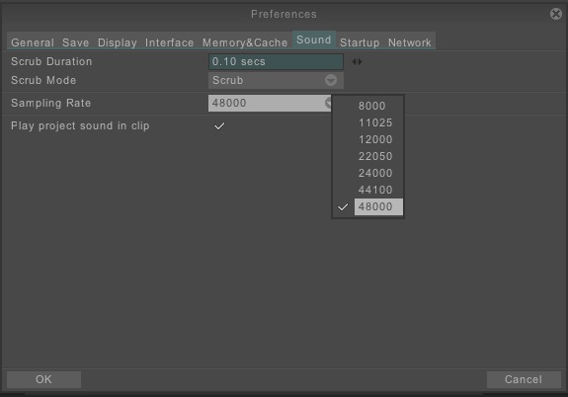This screenshot has height=397, width=568.
Task: Click the Scrub Duration label
Action: click(51, 61)
